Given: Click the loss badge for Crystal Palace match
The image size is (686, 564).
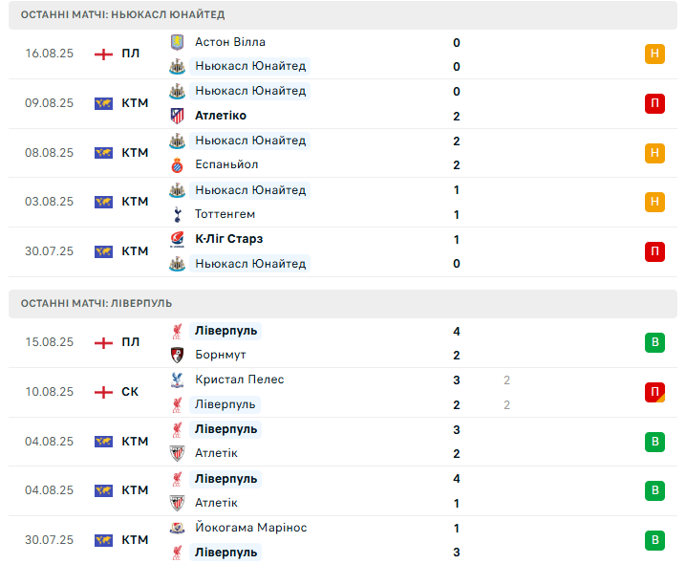Looking at the screenshot, I should [x=654, y=392].
